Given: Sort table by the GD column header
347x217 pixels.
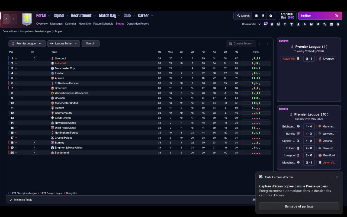Looking at the screenshot, I should 225,52.
